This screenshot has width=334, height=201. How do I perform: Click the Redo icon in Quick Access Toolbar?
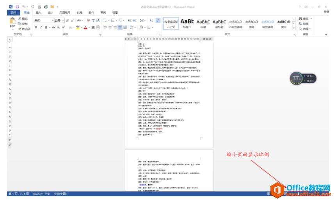point(33,7)
